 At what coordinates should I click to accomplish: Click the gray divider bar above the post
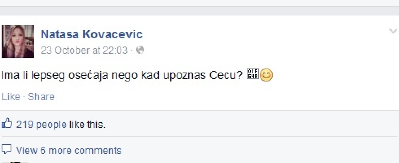click(199, 11)
